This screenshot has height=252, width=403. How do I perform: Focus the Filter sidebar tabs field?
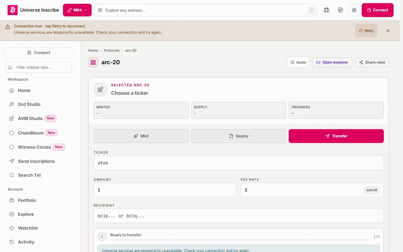[x=38, y=67]
